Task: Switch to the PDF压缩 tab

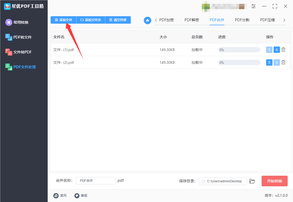Action: pyautogui.click(x=267, y=20)
